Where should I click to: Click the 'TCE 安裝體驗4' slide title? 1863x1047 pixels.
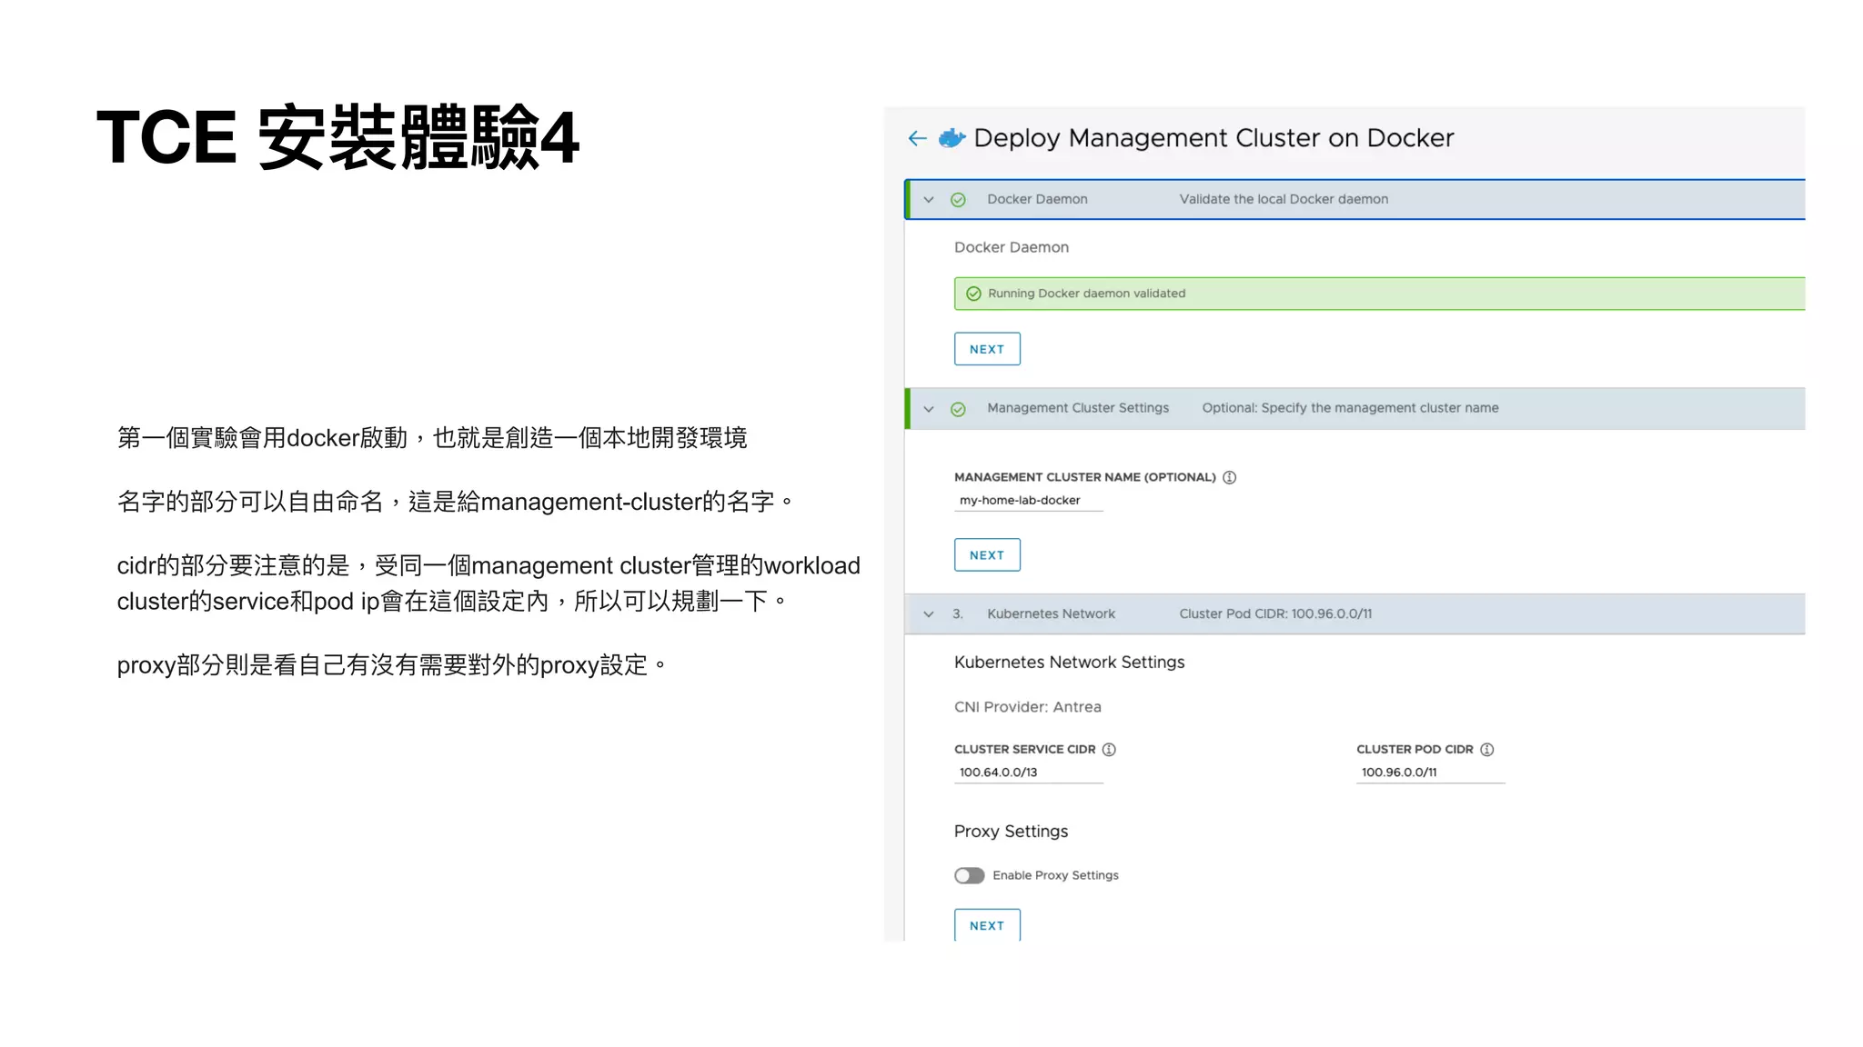pyautogui.click(x=337, y=137)
